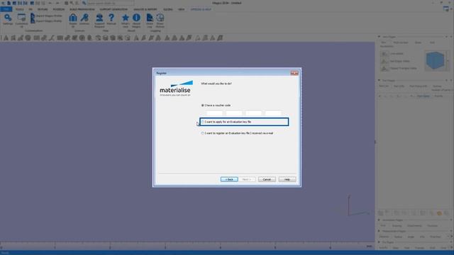Viewport: 454px width, 255px height.
Task: Open the FILE ribbon tab
Action: point(6,9)
